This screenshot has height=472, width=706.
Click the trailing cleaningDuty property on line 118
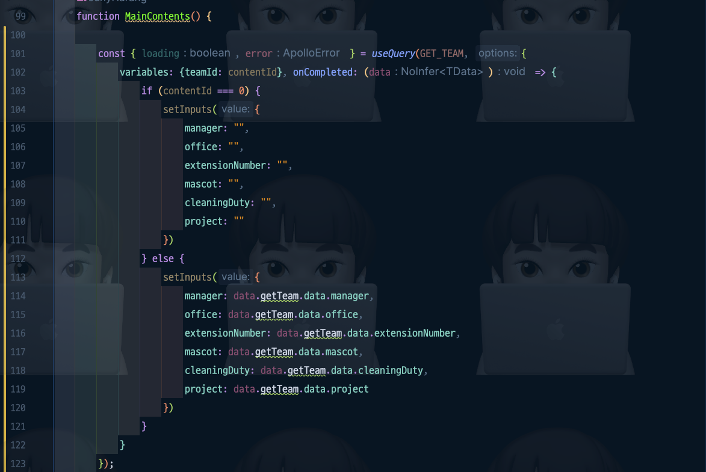pyautogui.click(x=391, y=371)
